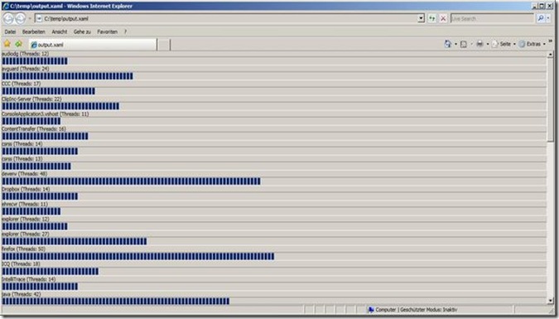Click the text 'ehrecvr (Threads: 11)'
Screen dimensions: 559x319
25,204
